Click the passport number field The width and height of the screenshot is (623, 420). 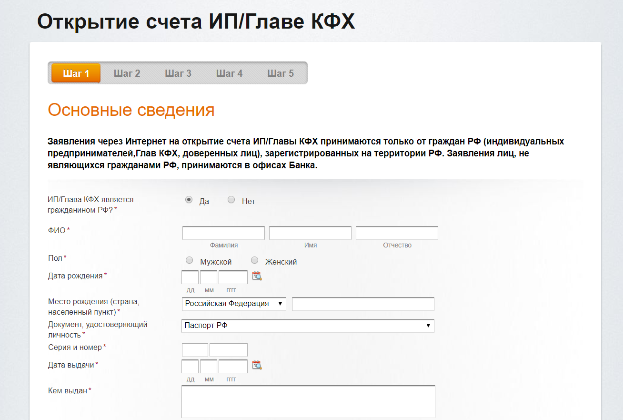[x=229, y=349]
